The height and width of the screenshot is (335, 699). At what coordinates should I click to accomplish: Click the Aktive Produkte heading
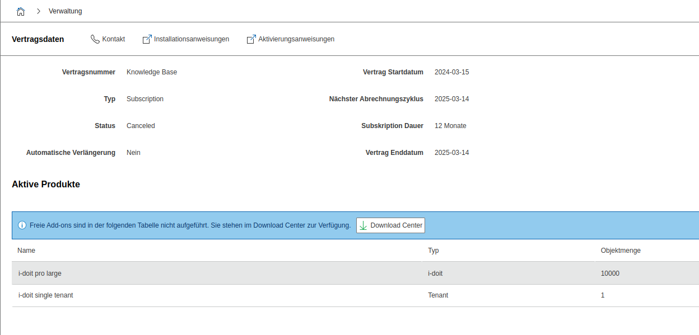[x=46, y=184]
